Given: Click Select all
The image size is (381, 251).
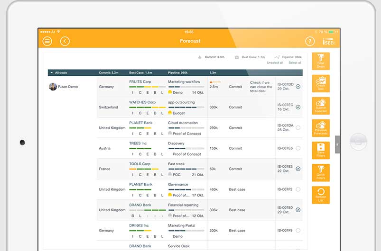Looking at the screenshot, I should pyautogui.click(x=295, y=63).
